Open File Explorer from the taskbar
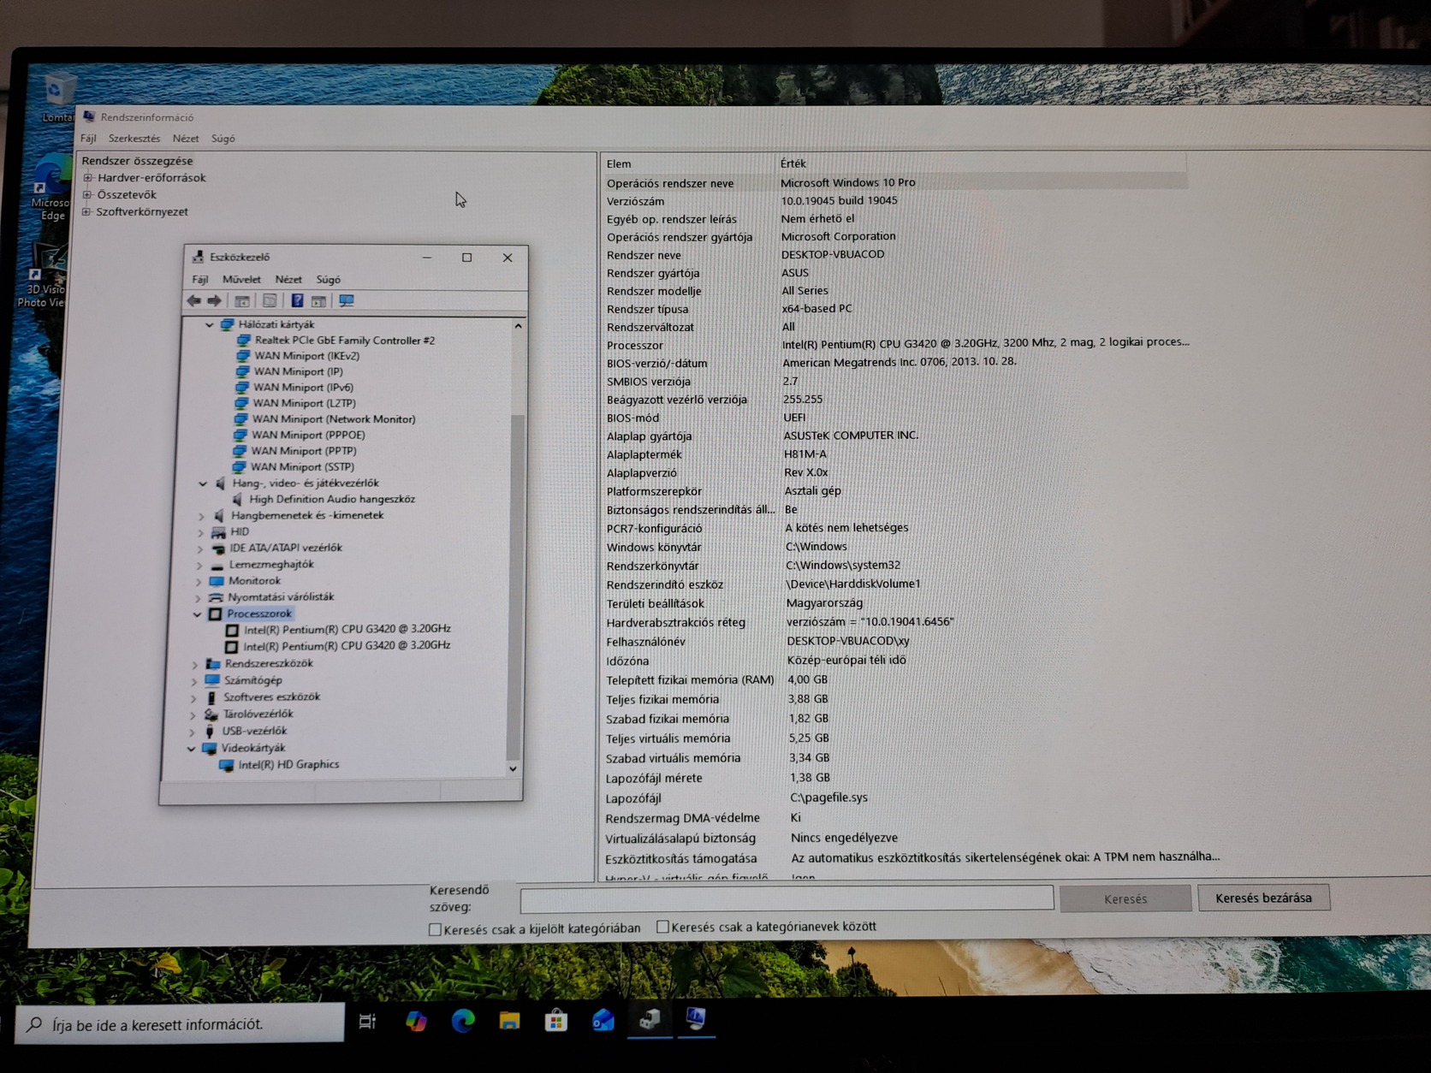 [x=510, y=1021]
